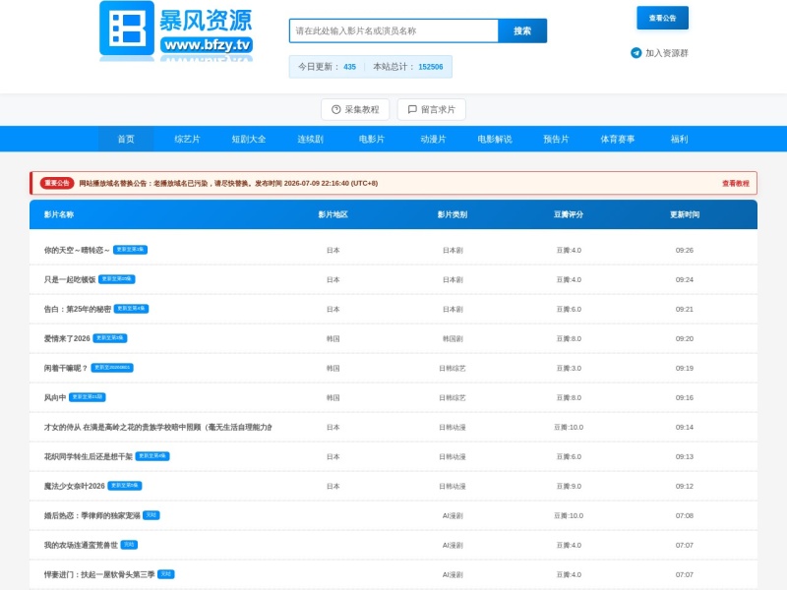Click the 09:26 update time cell

click(685, 251)
